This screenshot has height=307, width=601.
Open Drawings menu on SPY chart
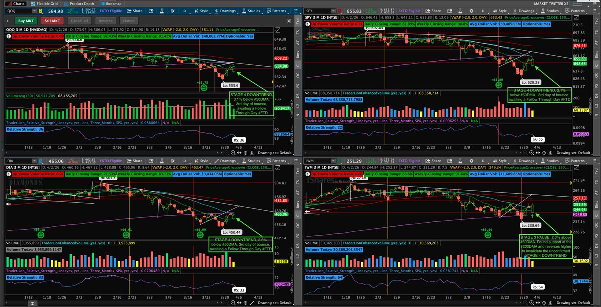524,11
